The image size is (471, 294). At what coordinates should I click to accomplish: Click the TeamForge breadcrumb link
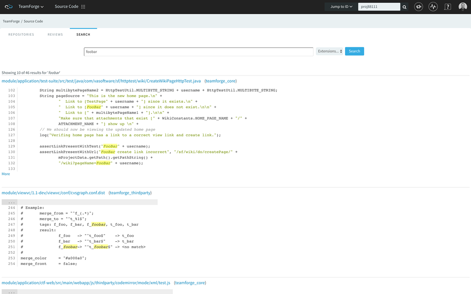pyautogui.click(x=11, y=21)
